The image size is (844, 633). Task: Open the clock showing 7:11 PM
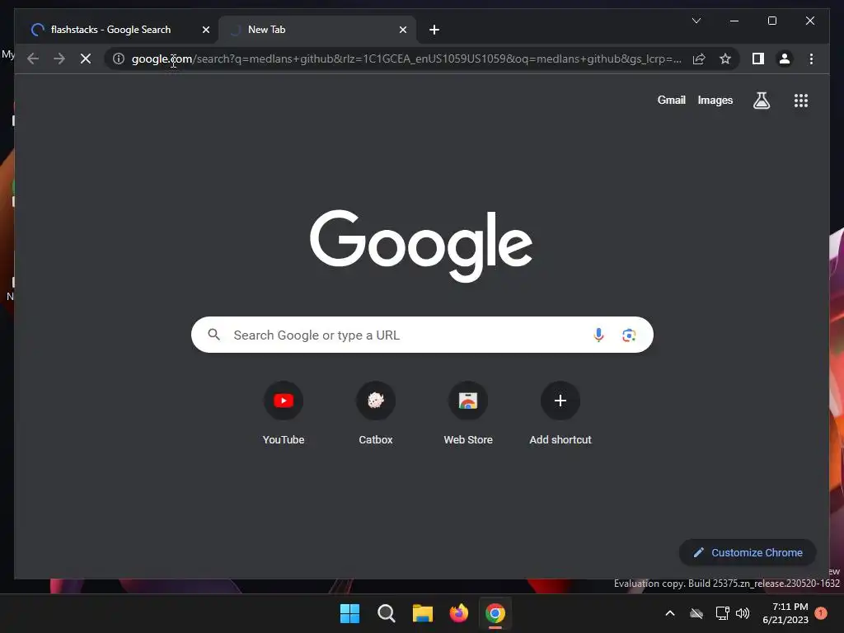point(785,613)
